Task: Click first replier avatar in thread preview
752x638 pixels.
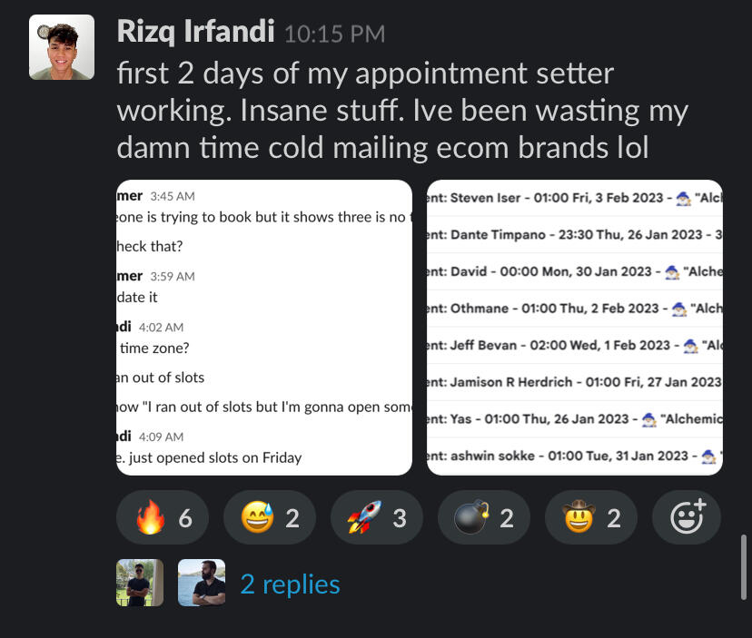Action: coord(140,583)
